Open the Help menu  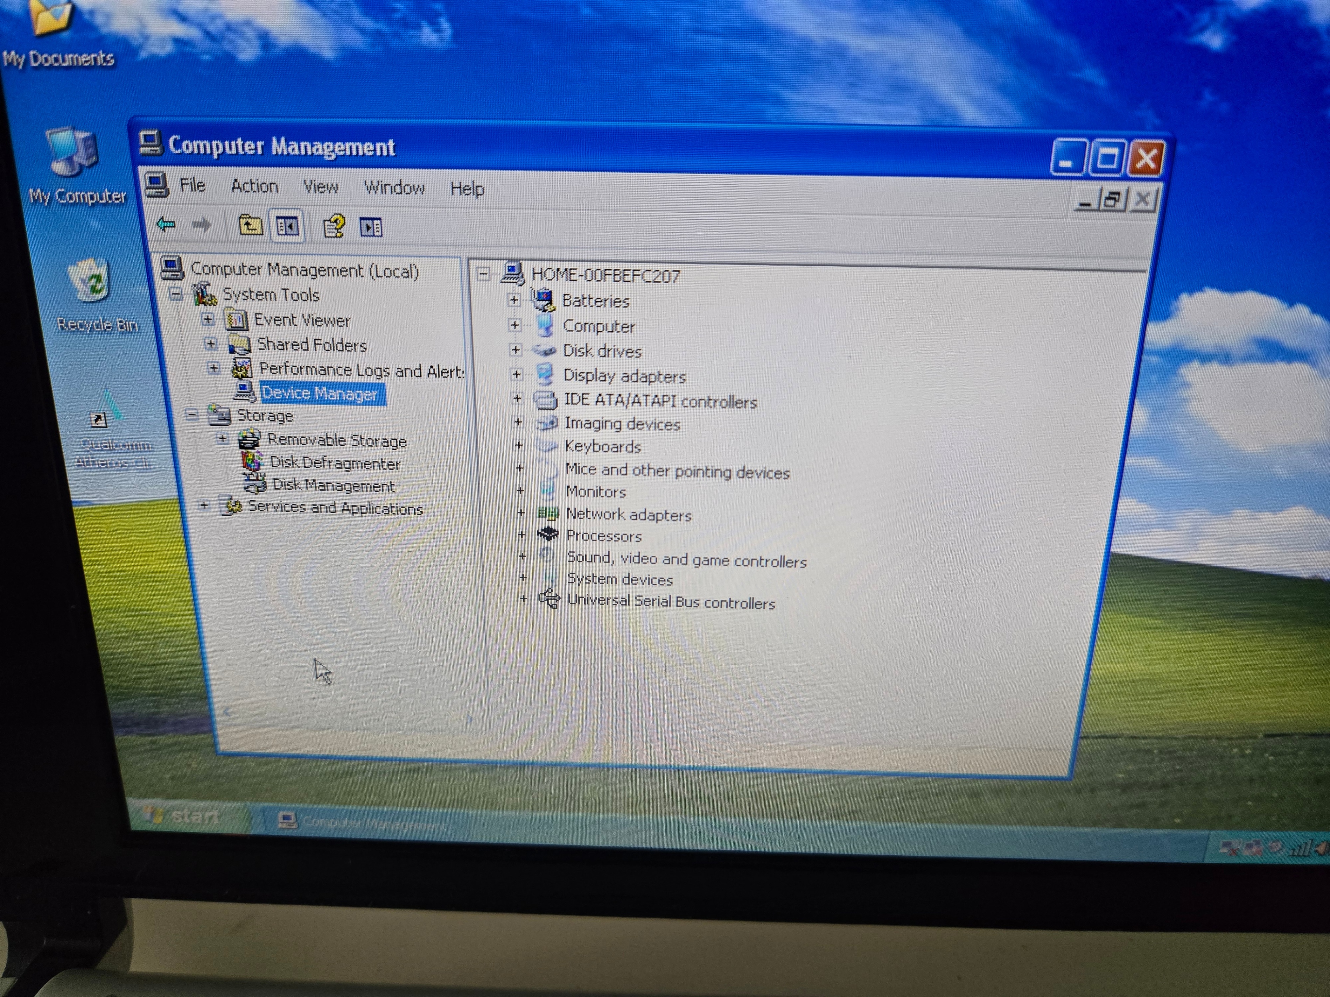coord(467,189)
